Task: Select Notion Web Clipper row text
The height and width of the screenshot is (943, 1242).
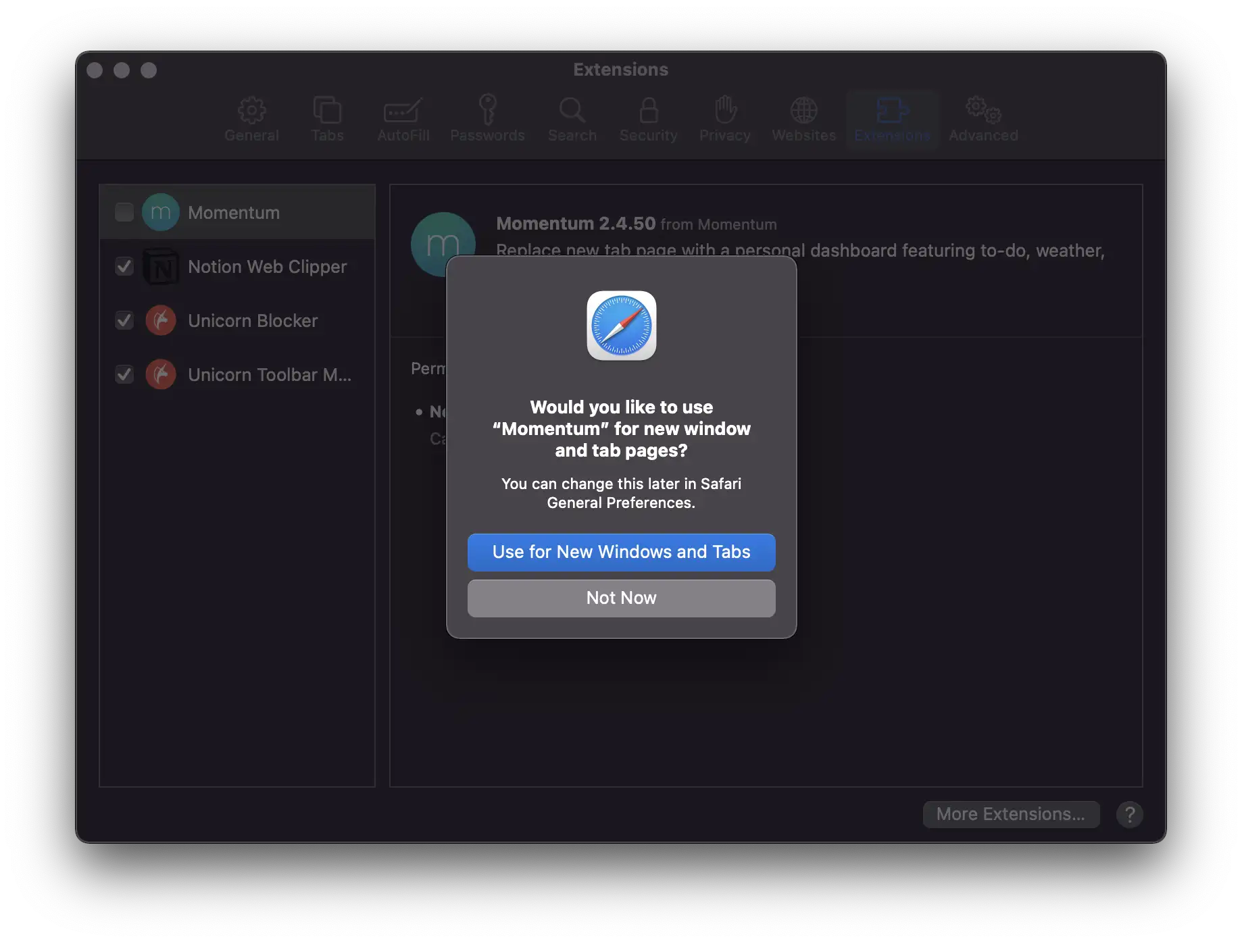Action: (268, 267)
